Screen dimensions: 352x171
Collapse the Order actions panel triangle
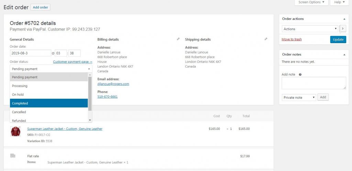point(344,19)
